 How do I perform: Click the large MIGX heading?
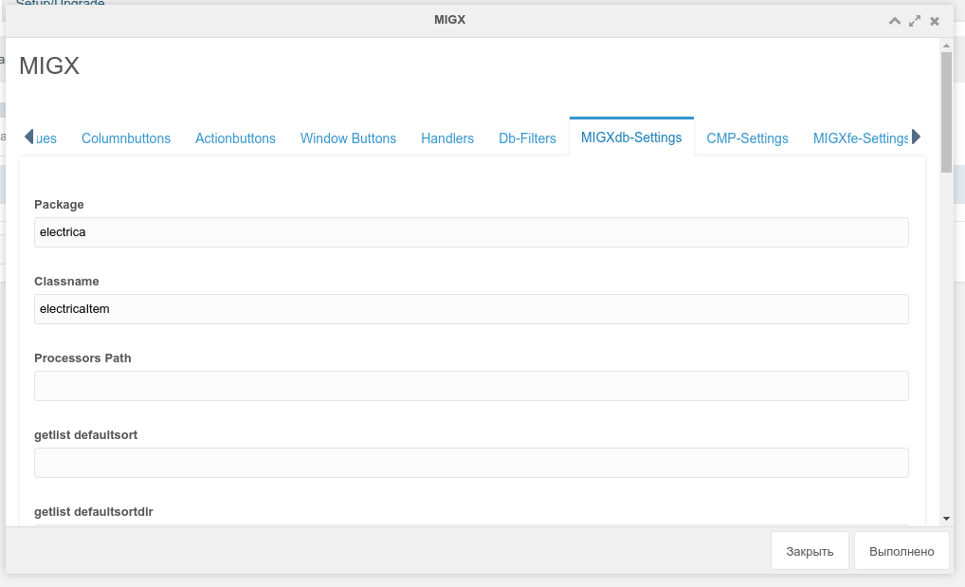point(49,65)
